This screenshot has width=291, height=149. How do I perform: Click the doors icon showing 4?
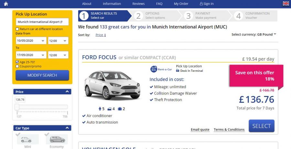[110, 109]
